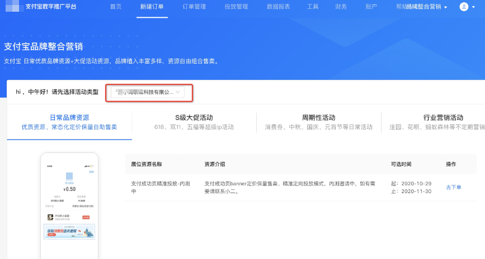The height and width of the screenshot is (259, 485).
Task: Go to 首页 in top navigation
Action: coord(116,7)
